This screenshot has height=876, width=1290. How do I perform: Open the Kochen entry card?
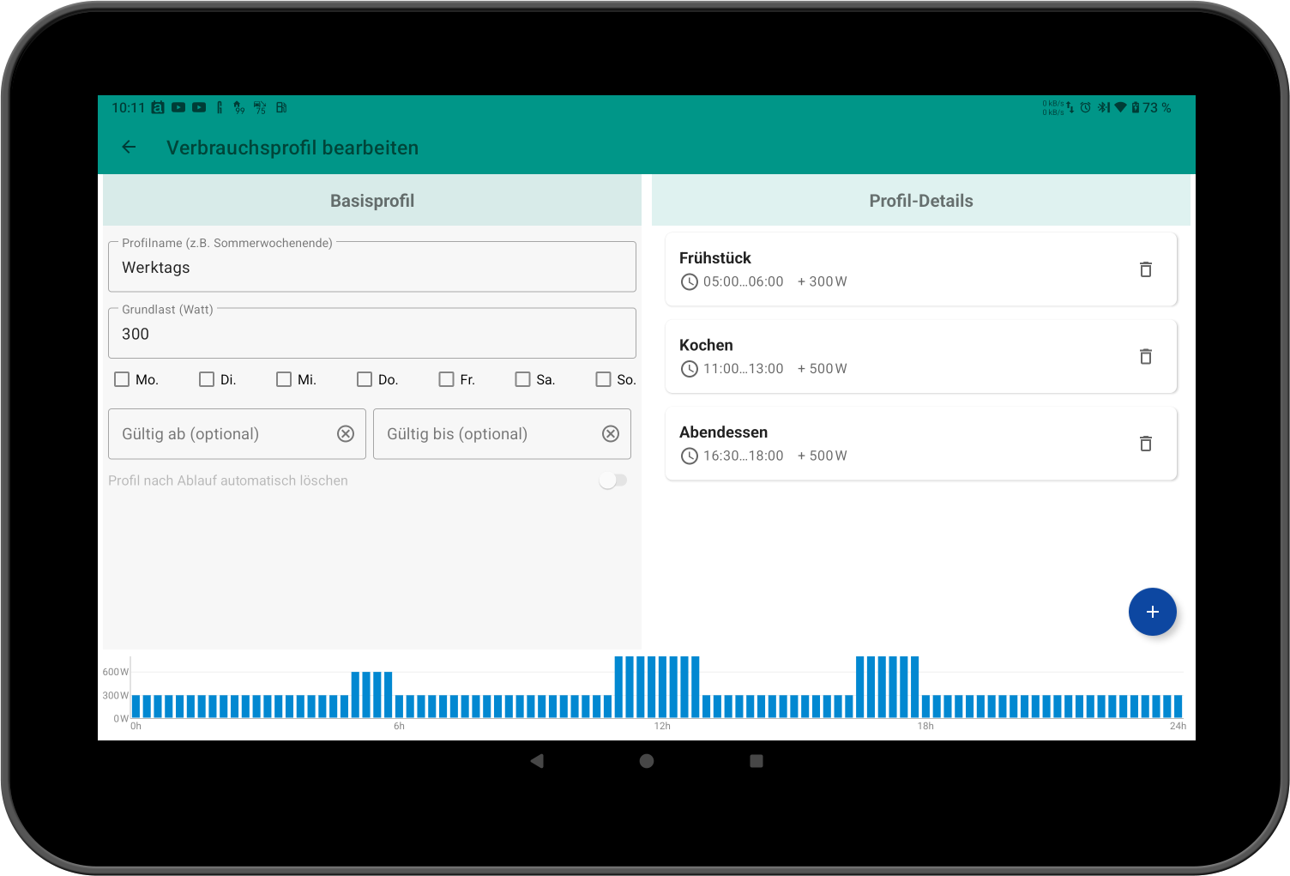coord(892,357)
